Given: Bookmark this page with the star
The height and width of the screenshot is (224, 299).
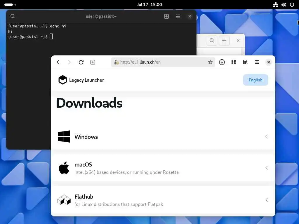Looking at the screenshot, I should [x=210, y=62].
